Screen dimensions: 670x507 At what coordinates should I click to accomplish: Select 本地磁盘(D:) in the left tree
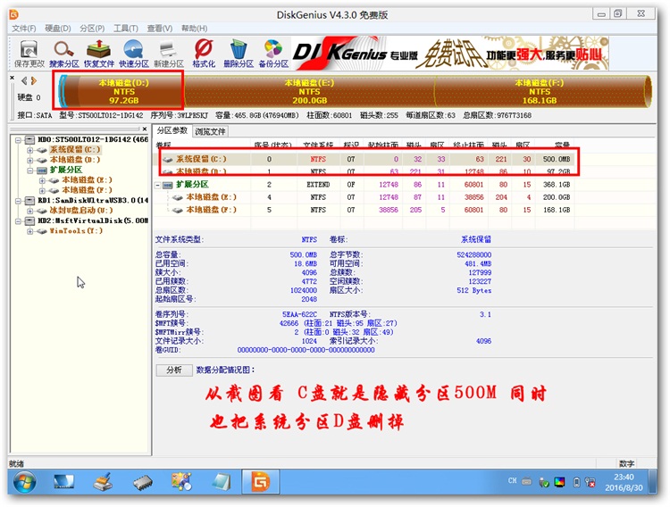[75, 160]
